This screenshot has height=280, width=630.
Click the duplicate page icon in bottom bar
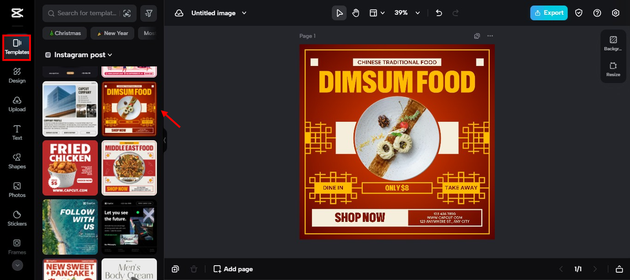coord(176,269)
